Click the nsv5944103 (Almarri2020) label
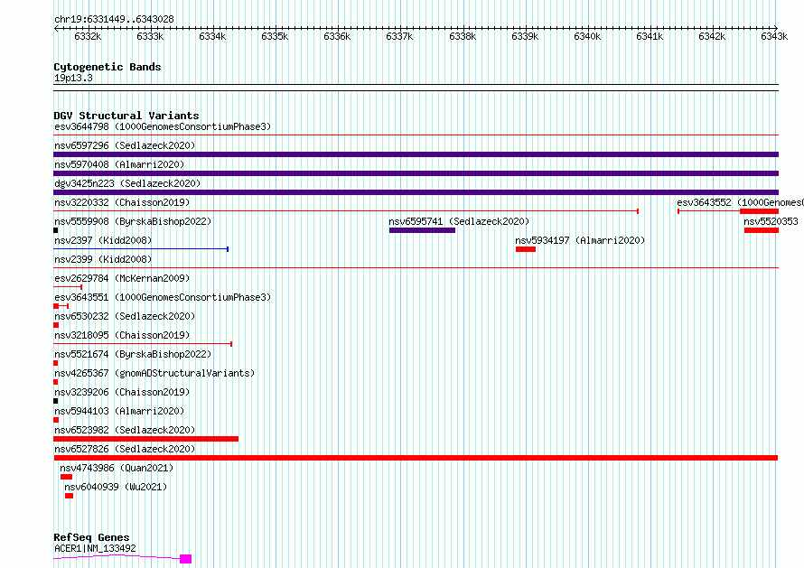This screenshot has height=568, width=804. 119,411
